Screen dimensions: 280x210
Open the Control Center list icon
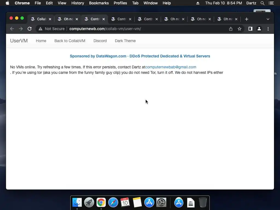(x=271, y=3)
